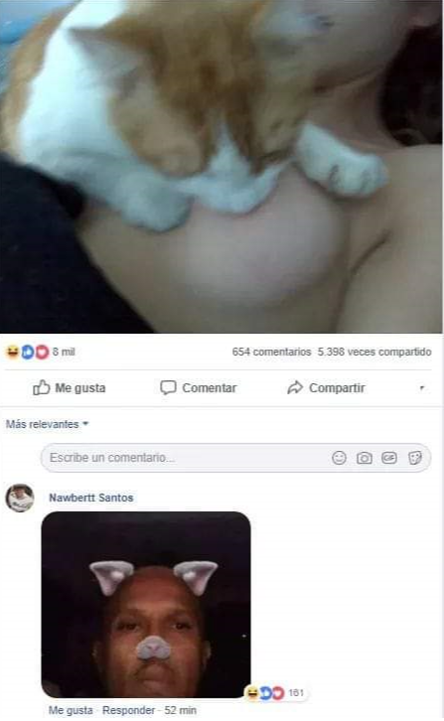
Task: Click the post reaction emojis next to 8 mil
Action: [28, 352]
